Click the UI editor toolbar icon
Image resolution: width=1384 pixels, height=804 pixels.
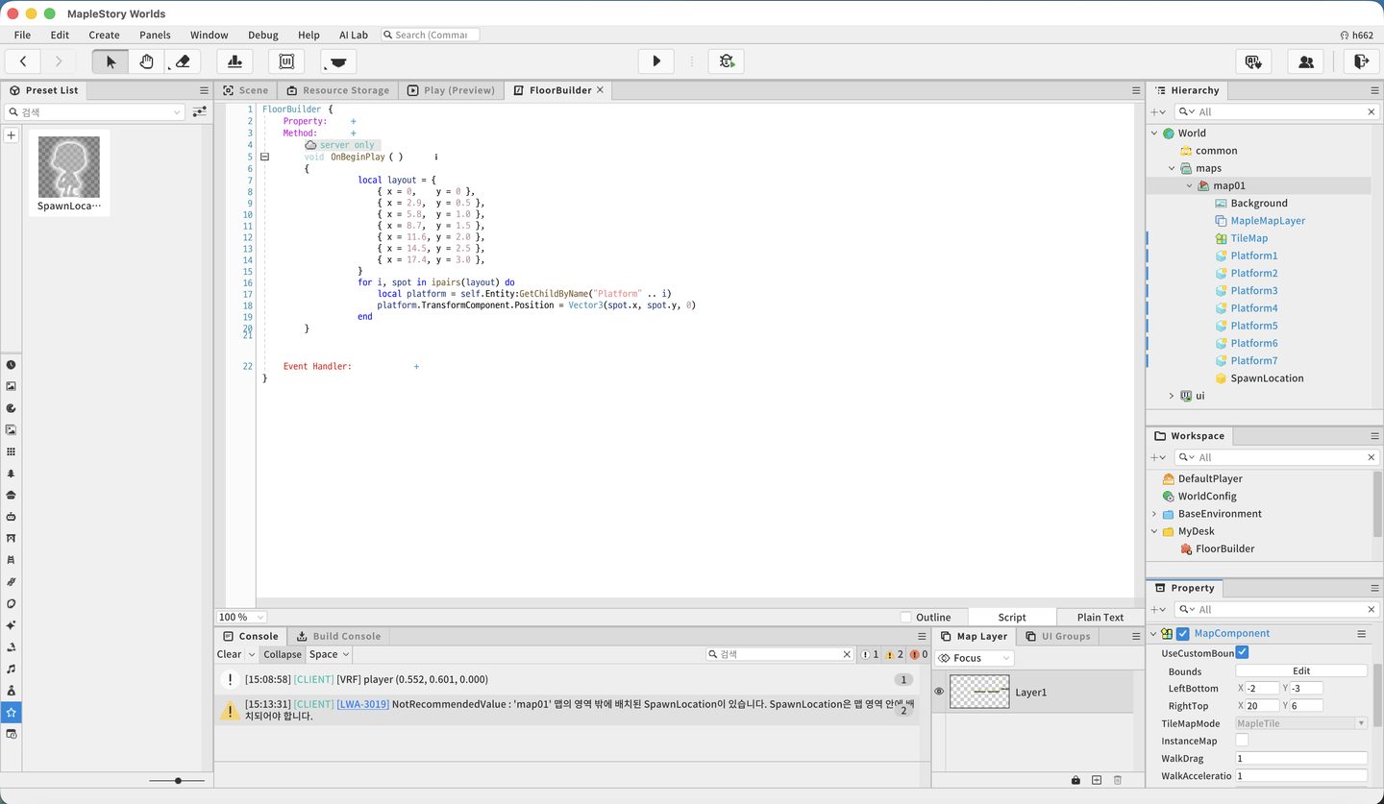pyautogui.click(x=286, y=61)
